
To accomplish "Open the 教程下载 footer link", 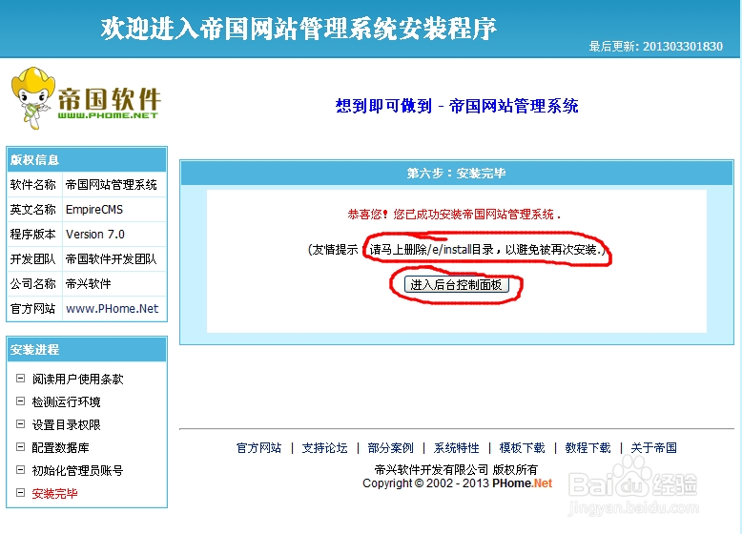I will pos(587,448).
